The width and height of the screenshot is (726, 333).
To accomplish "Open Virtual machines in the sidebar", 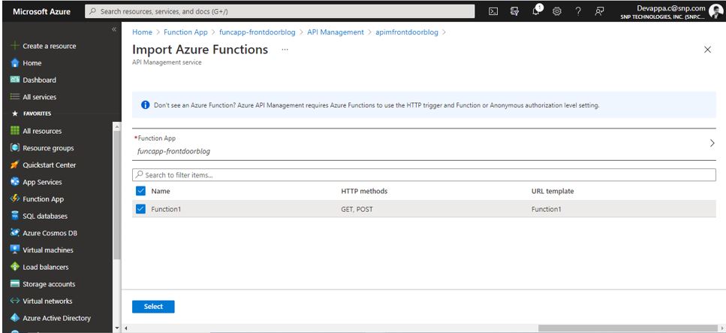I will click(48, 250).
